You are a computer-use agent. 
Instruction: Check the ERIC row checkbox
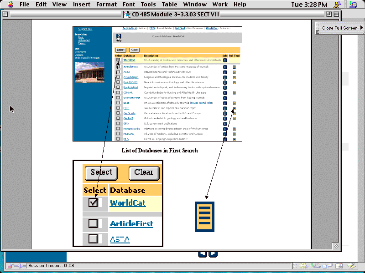coord(118,108)
